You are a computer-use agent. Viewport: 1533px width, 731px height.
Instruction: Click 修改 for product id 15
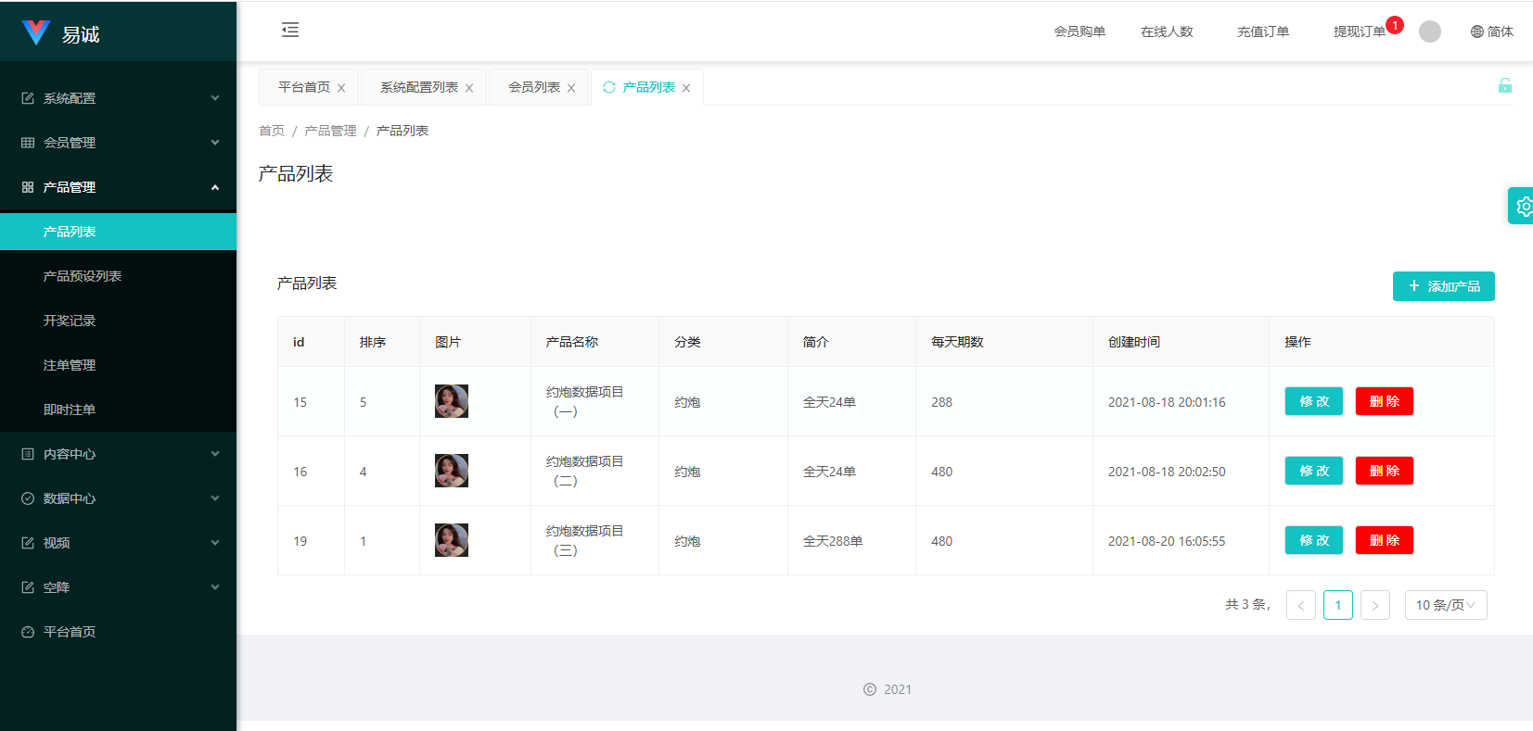coord(1313,401)
